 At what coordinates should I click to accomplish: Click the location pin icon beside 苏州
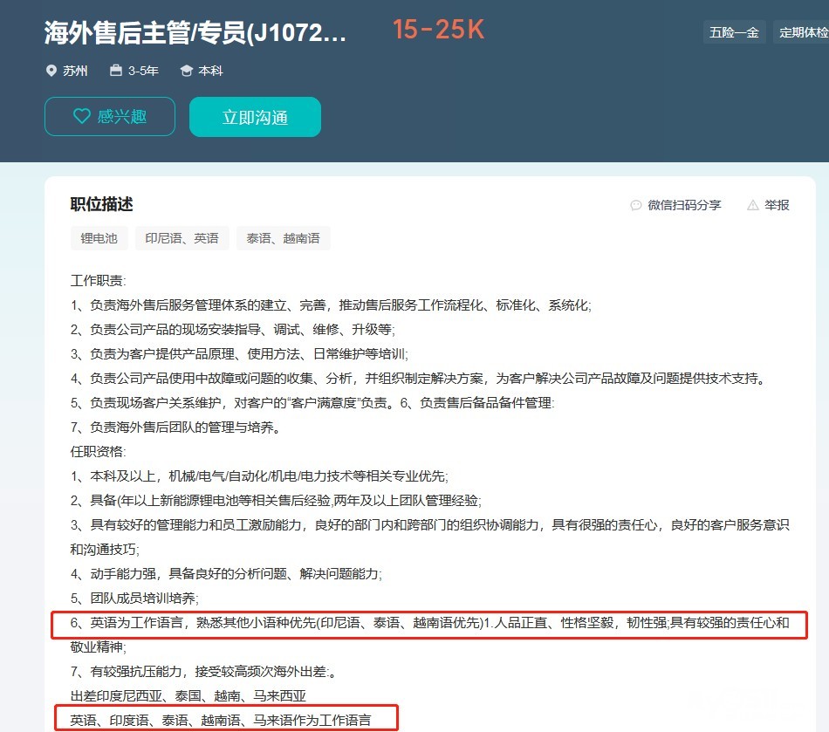pos(51,71)
